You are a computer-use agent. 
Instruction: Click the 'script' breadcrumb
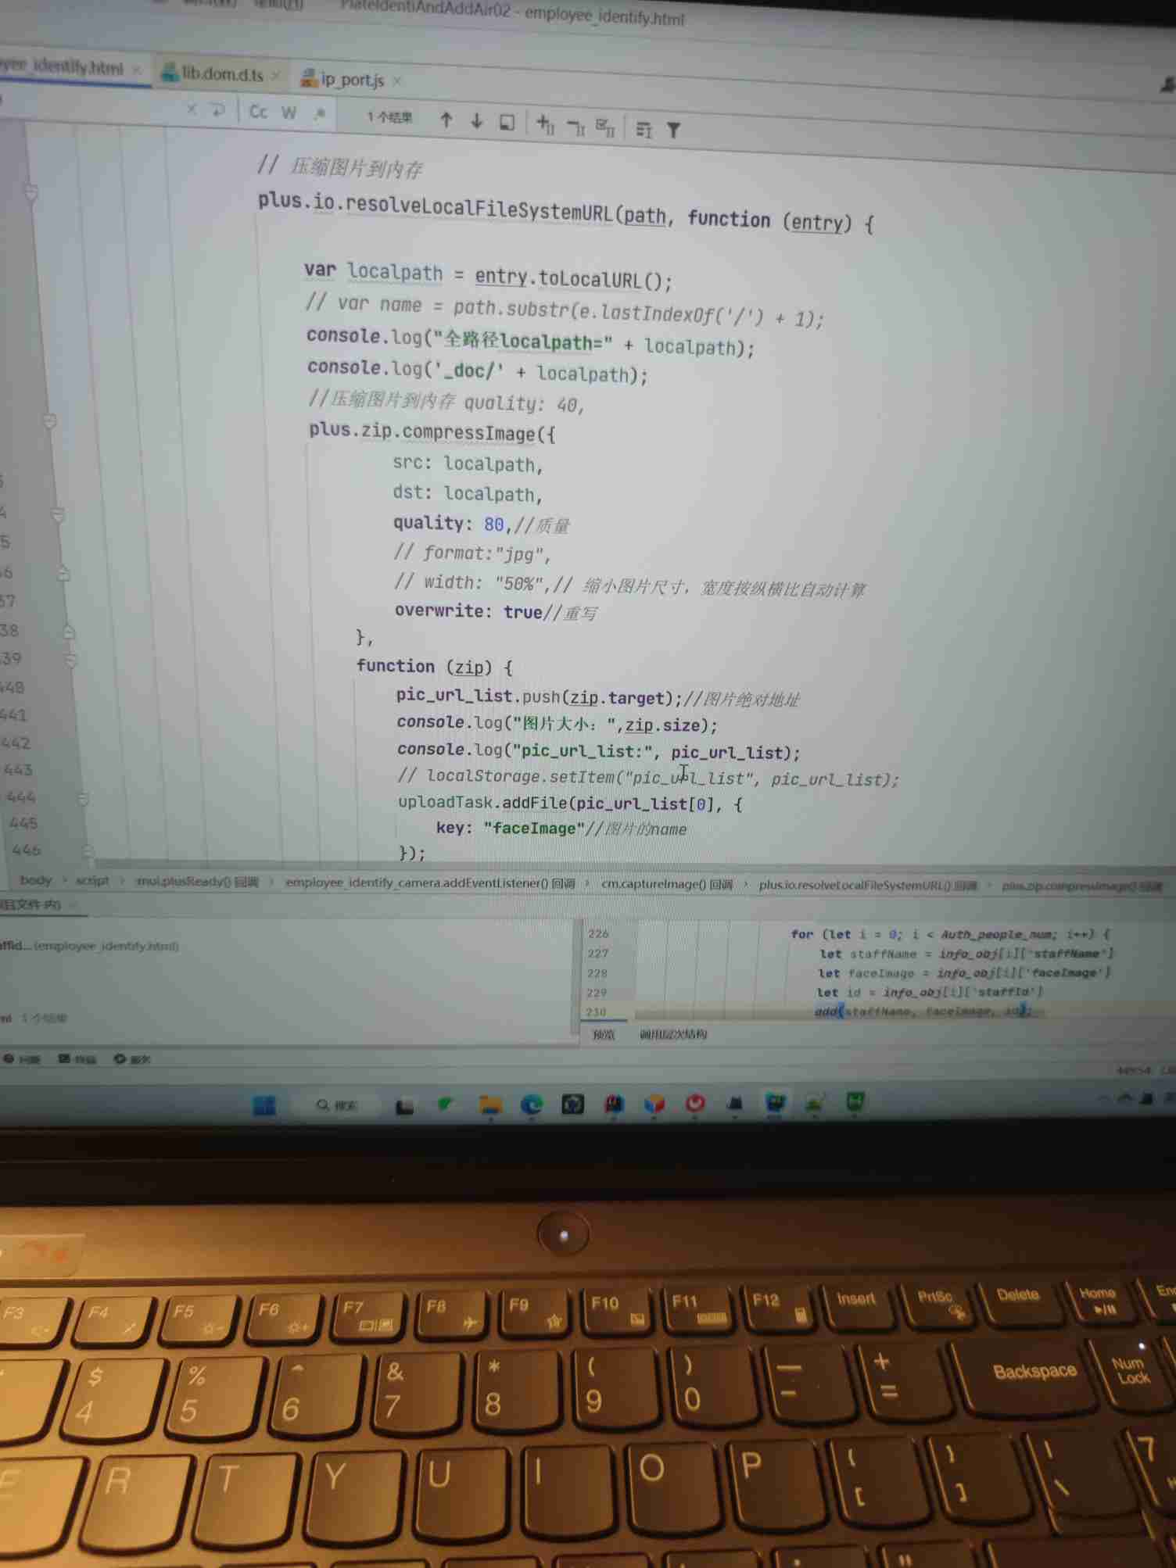click(92, 880)
